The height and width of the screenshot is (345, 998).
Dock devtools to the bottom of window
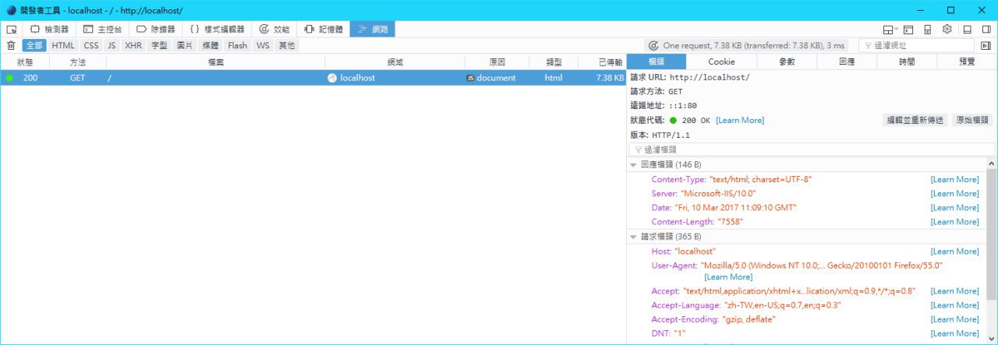[967, 30]
